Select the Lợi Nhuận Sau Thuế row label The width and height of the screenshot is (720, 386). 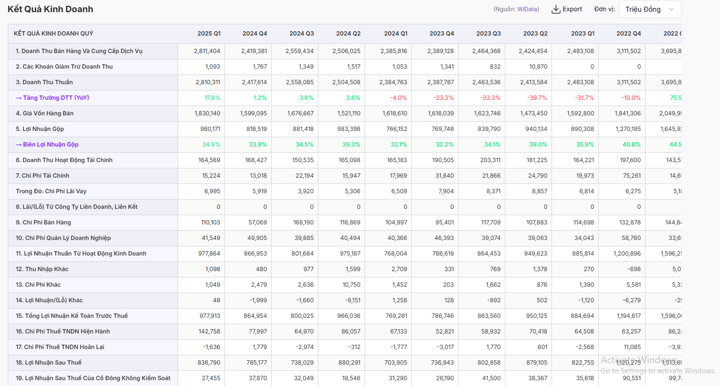pyautogui.click(x=49, y=363)
